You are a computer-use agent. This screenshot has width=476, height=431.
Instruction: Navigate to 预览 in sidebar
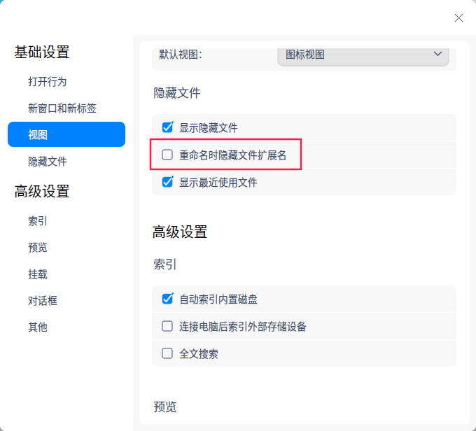pyautogui.click(x=38, y=247)
